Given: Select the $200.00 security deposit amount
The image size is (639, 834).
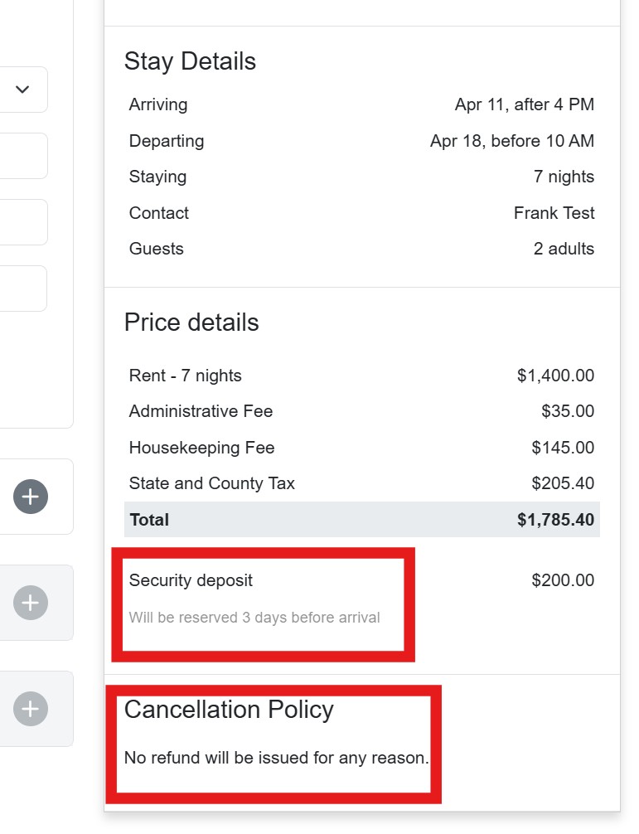Looking at the screenshot, I should (x=563, y=580).
